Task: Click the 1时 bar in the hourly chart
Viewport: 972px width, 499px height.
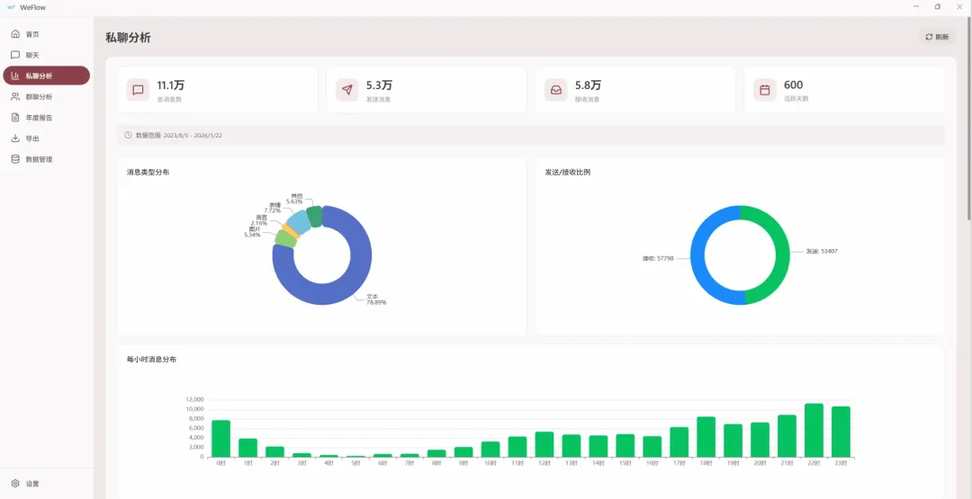Action: pyautogui.click(x=248, y=448)
